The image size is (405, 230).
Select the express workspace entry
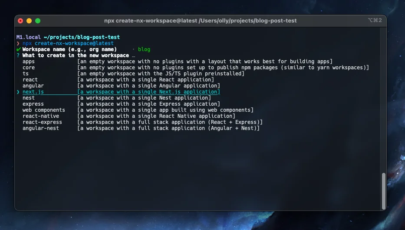point(33,104)
